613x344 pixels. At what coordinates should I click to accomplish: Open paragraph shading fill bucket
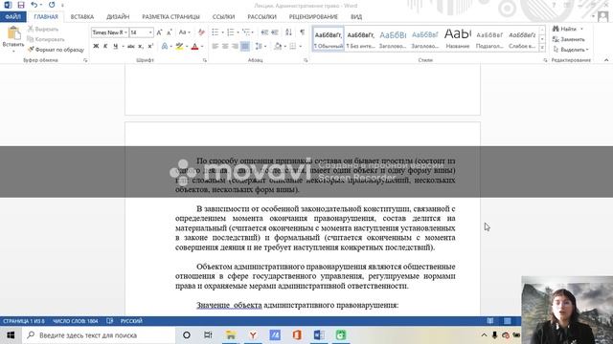[278, 47]
